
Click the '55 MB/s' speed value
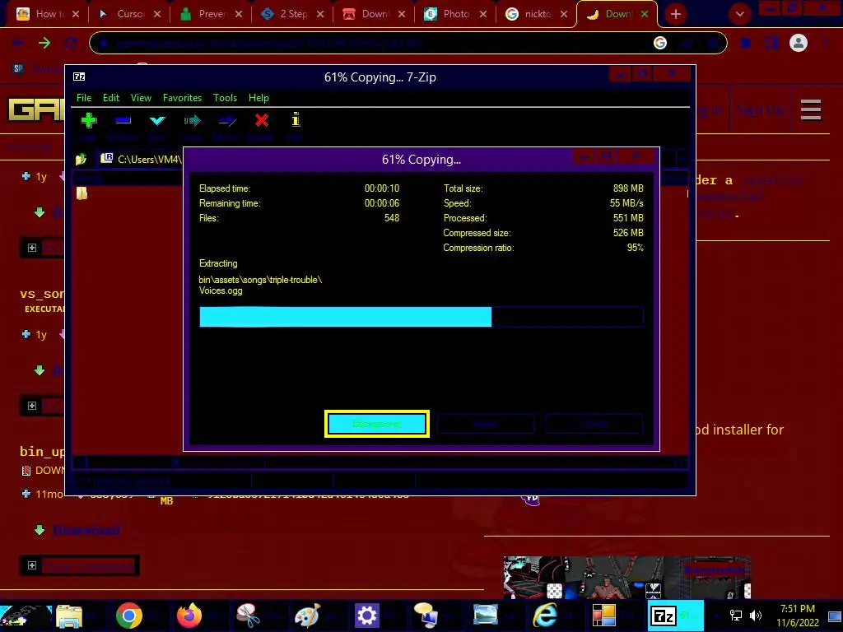pos(626,203)
